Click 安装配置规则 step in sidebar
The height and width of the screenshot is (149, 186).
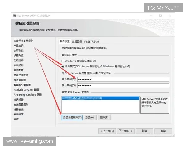point(21,105)
